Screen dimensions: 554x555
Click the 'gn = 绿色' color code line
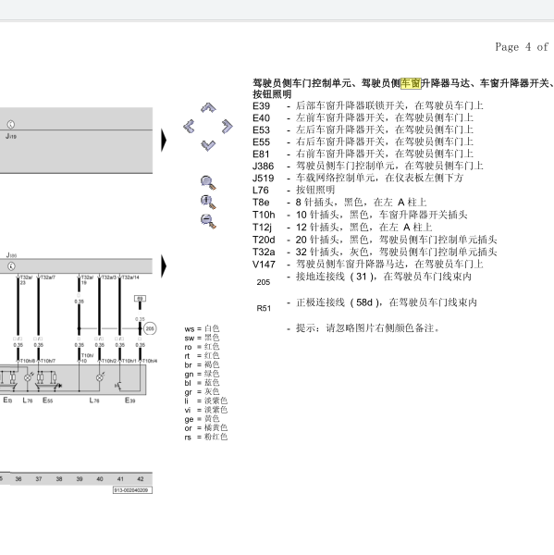coord(203,374)
